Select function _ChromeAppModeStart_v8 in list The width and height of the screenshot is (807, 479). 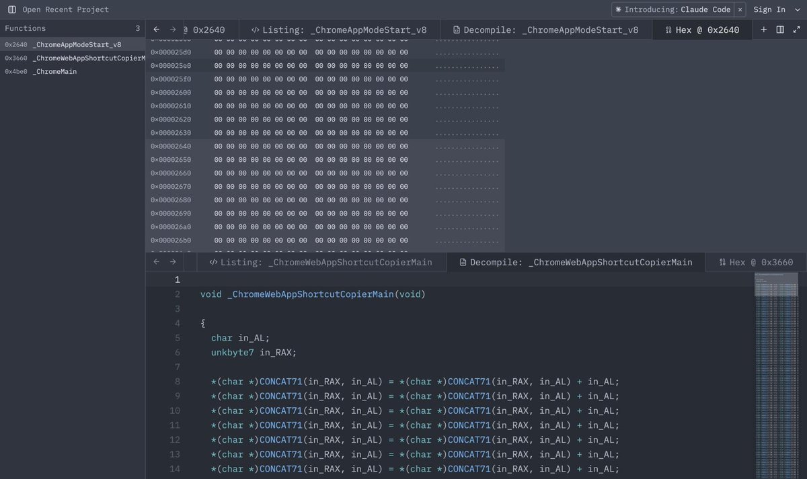pos(73,44)
